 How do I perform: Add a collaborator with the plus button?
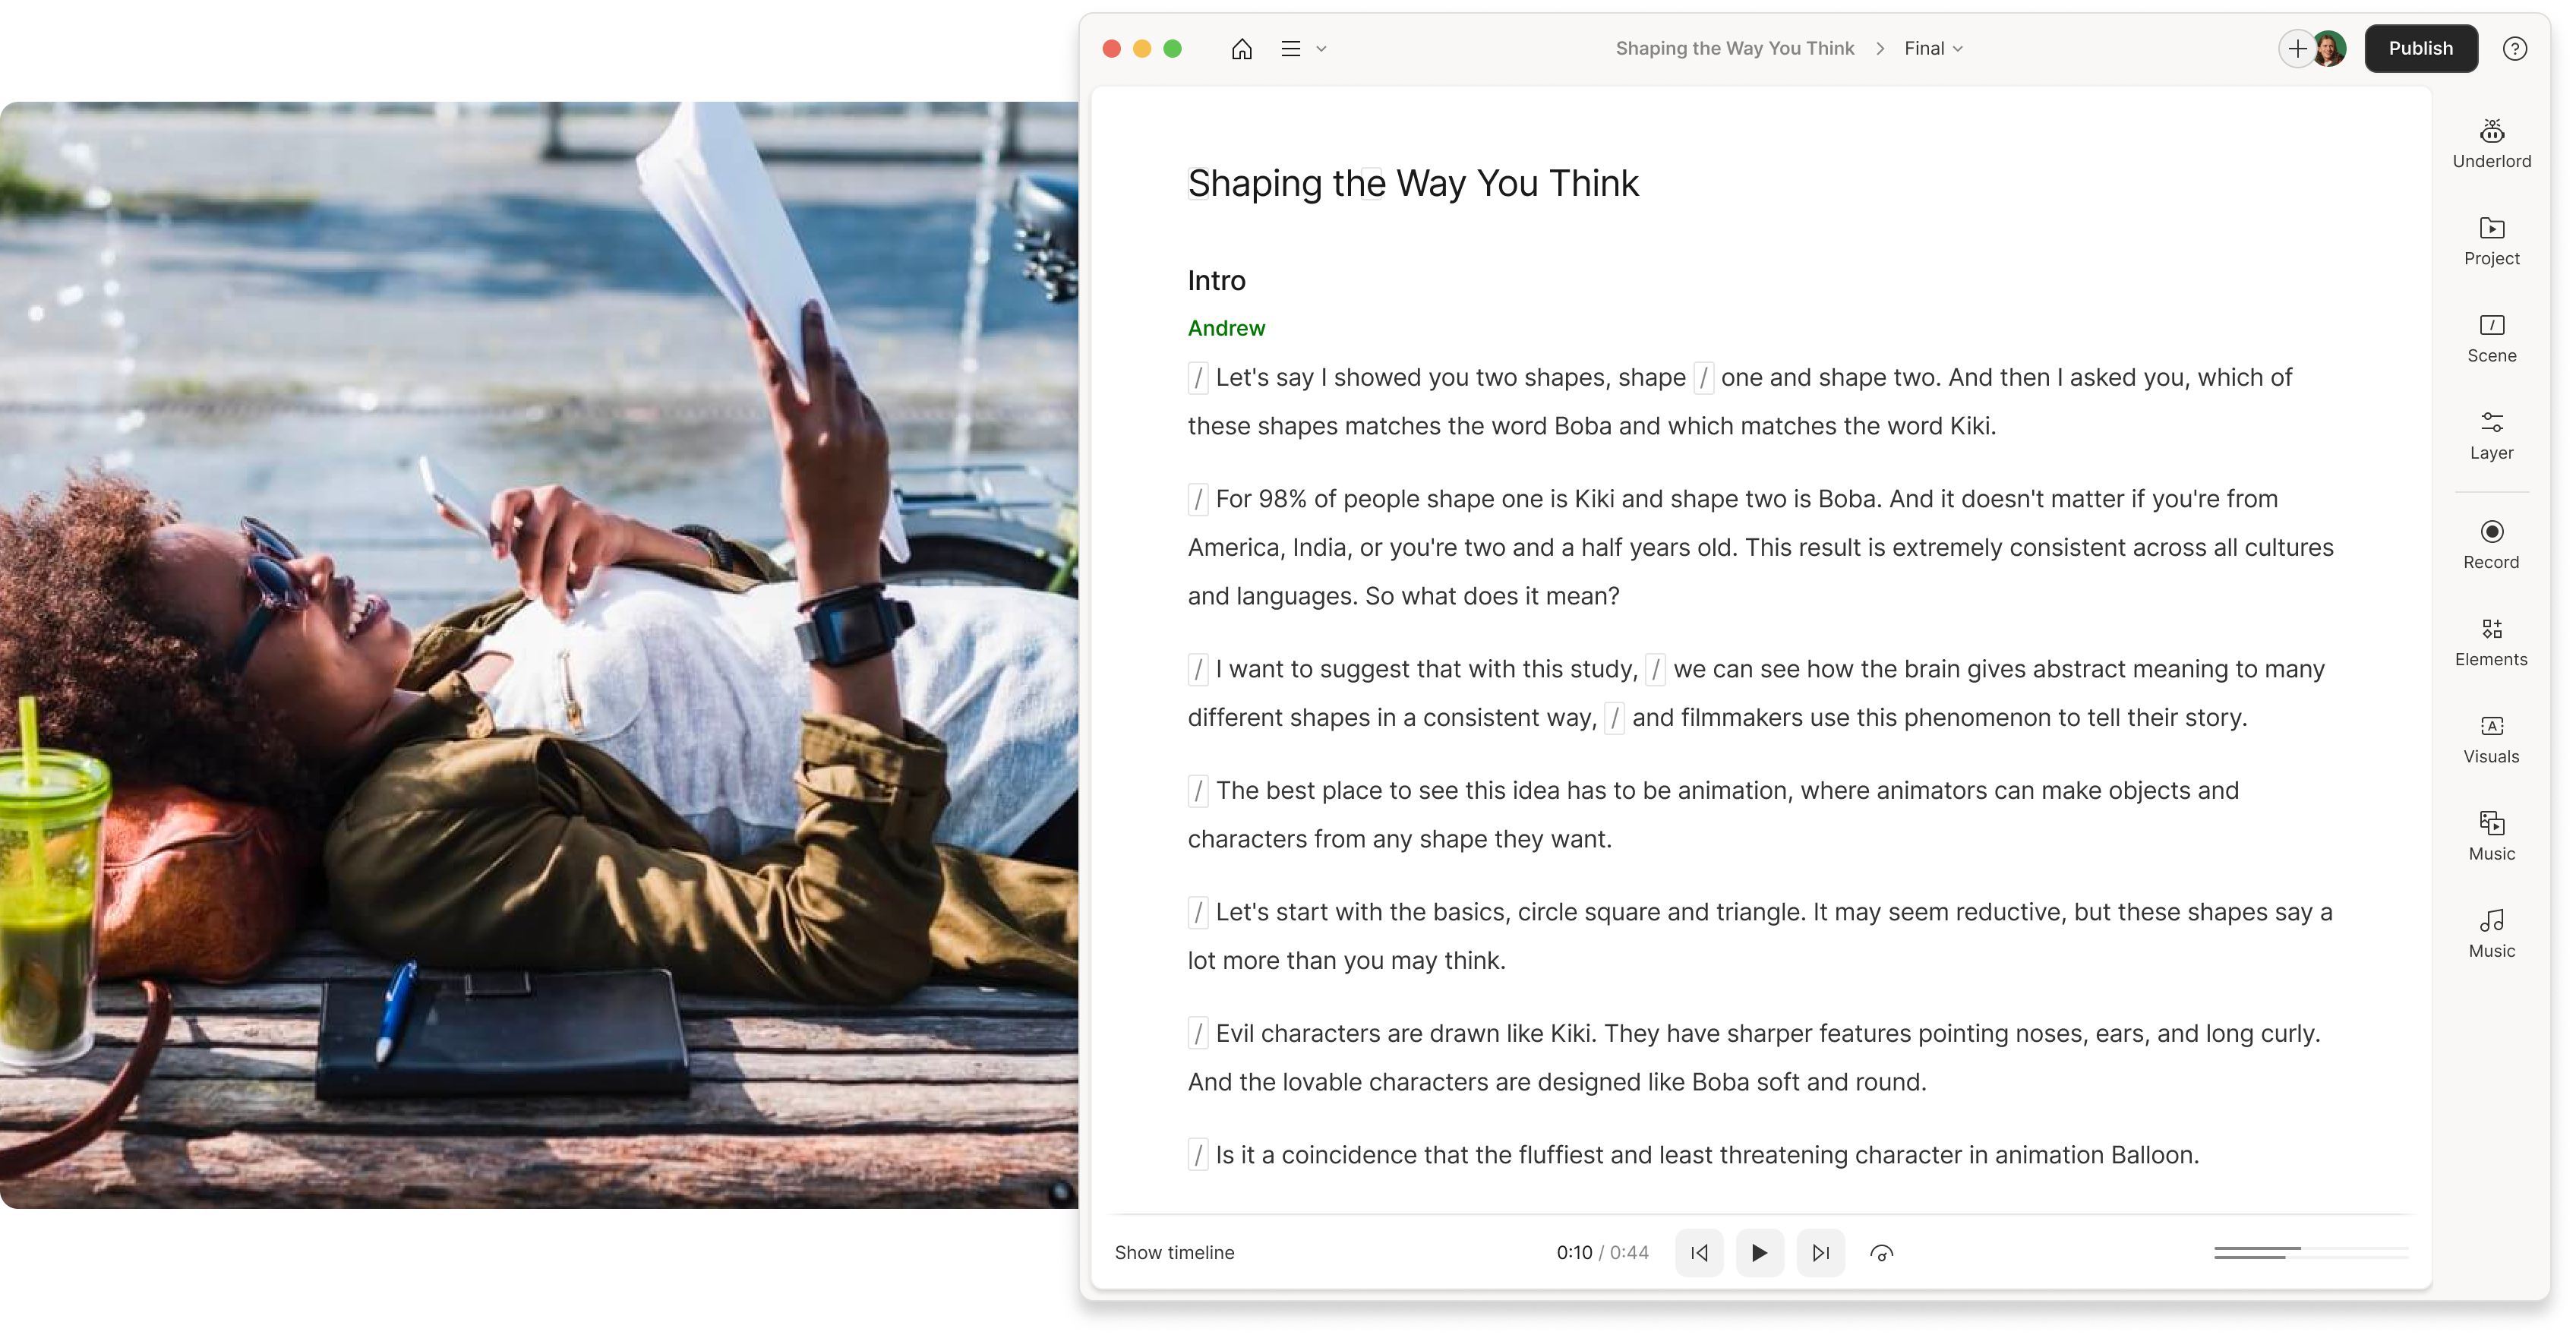point(2296,48)
